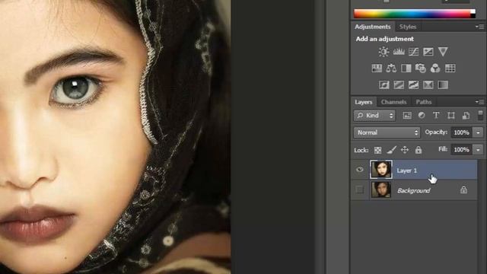Toggle lock transparent pixels
Screen dimensions: 487x274
377,151
